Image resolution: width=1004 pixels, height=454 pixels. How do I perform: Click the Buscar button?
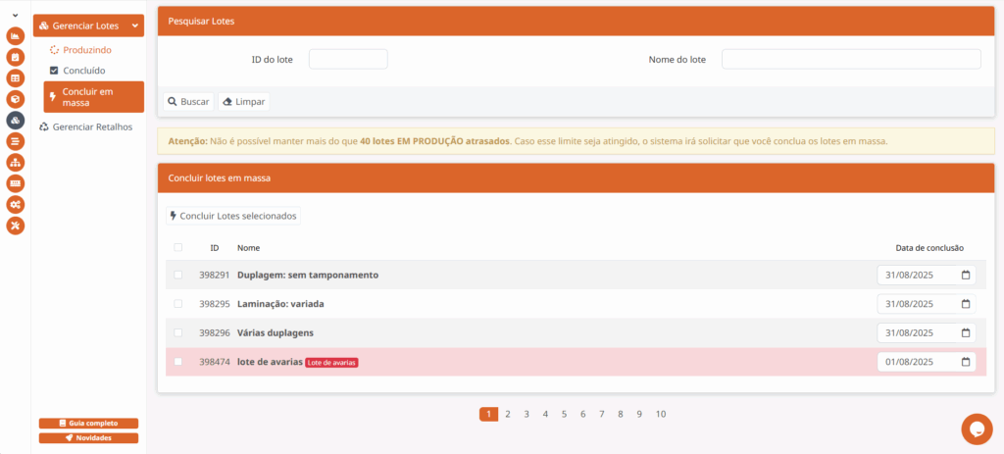point(188,101)
